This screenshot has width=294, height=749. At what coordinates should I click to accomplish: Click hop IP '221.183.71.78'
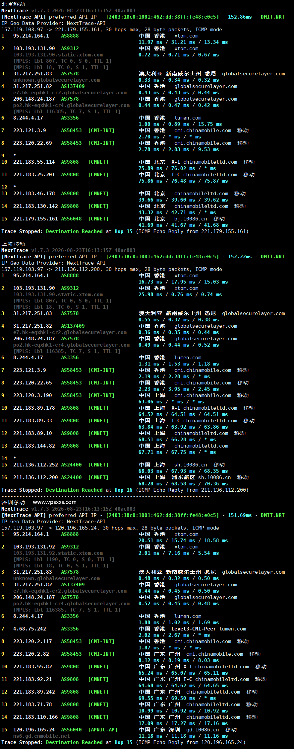tap(32, 705)
